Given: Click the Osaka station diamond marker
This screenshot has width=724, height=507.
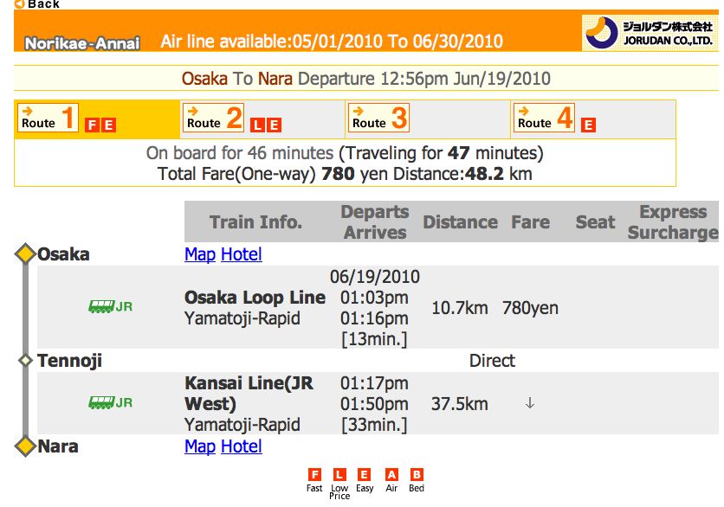Looking at the screenshot, I should click(x=25, y=254).
